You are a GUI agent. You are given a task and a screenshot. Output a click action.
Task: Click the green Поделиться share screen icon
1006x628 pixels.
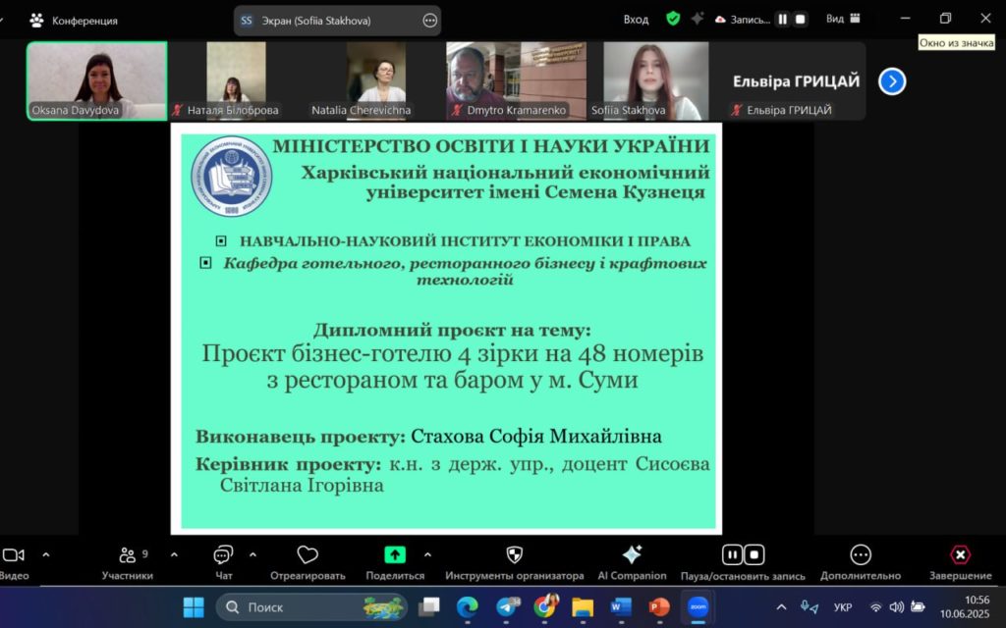395,555
